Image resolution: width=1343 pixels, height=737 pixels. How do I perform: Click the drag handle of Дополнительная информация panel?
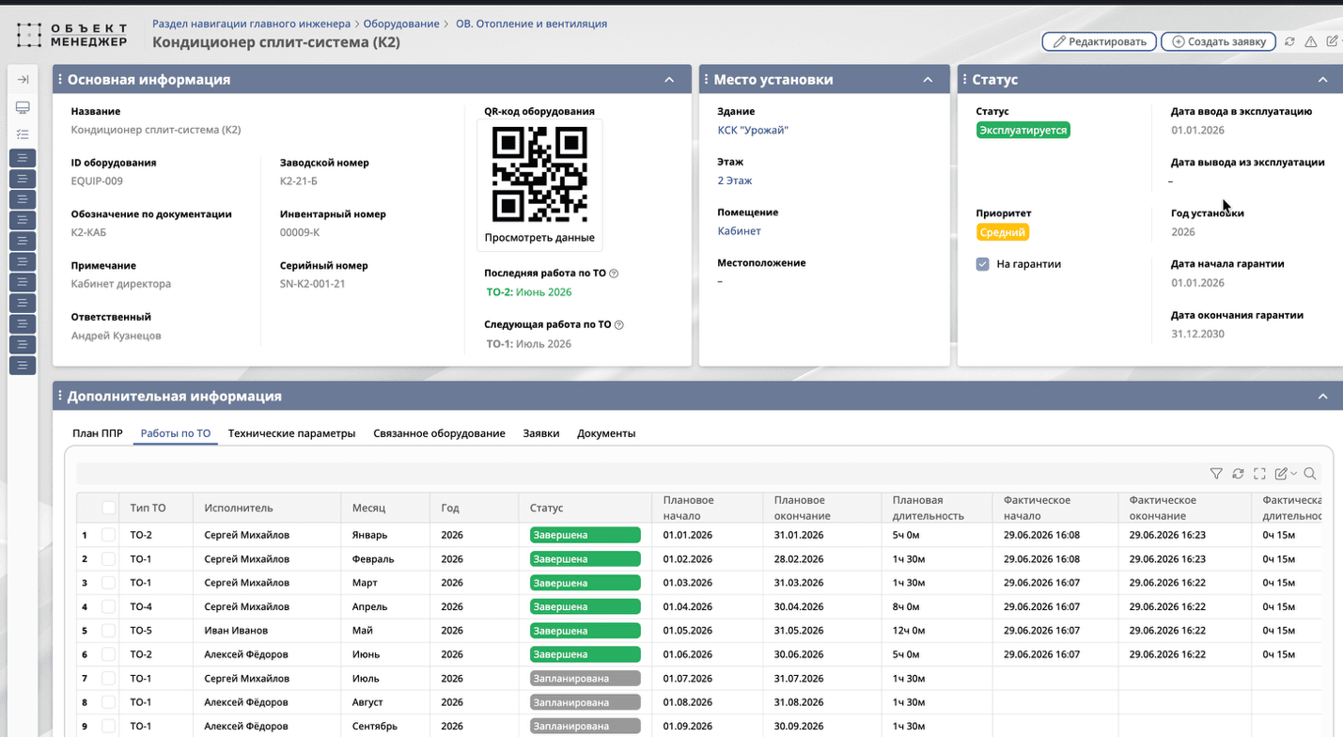pos(60,397)
